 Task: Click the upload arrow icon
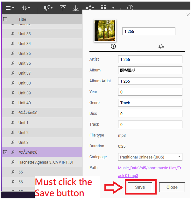(63, 8)
